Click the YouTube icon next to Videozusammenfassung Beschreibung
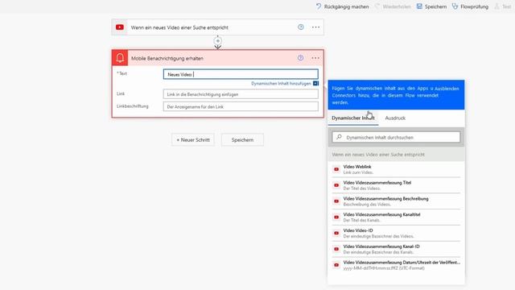Image resolution: width=515 pixels, height=290 pixels. pyautogui.click(x=336, y=201)
